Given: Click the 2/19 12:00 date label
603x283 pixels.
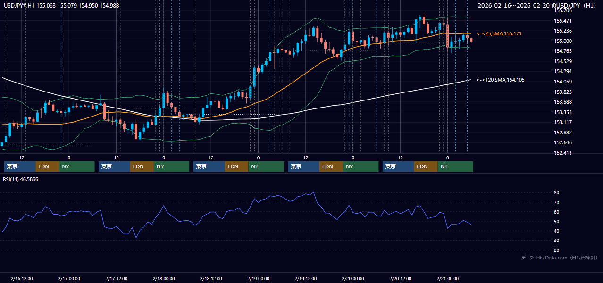Looking at the screenshot, I should tap(306, 278).
